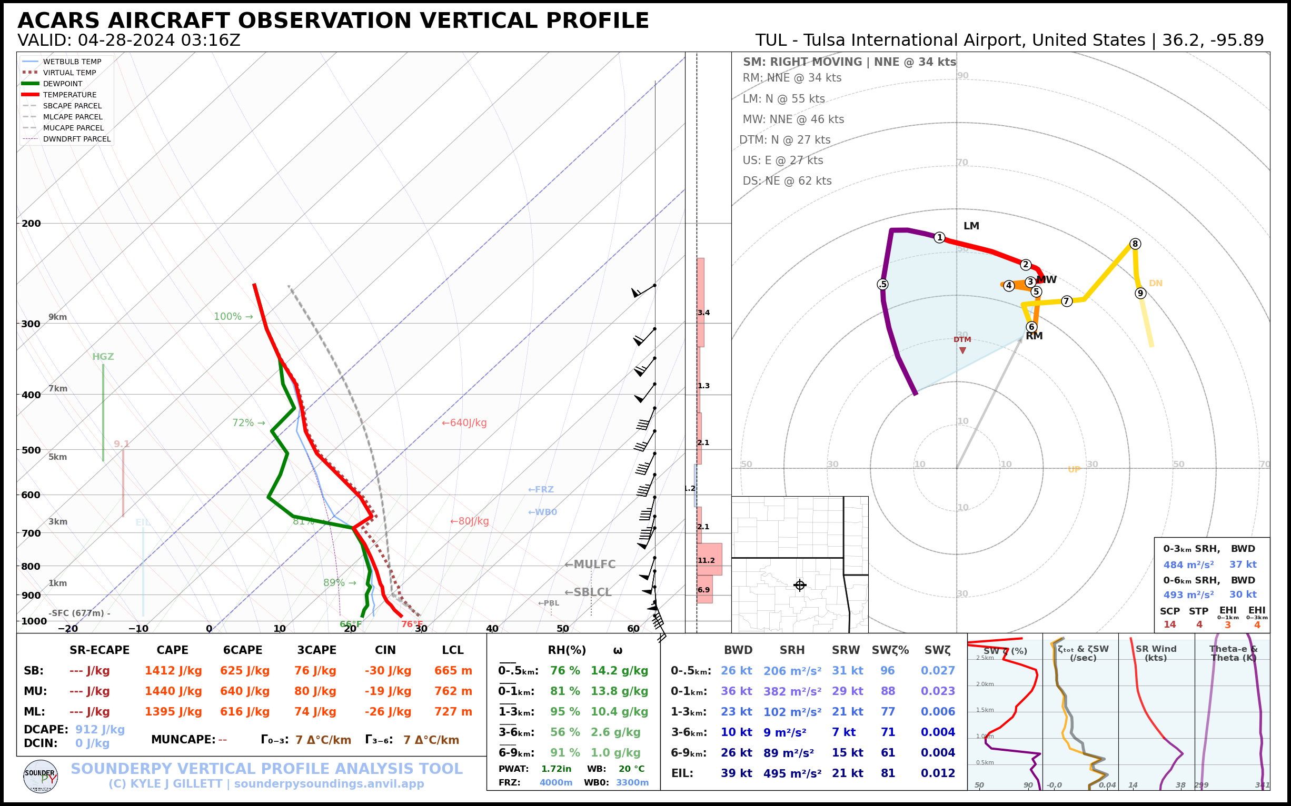This screenshot has height=806, width=1291.
Task: Select the circled .5 marker on the purple line
Action: click(x=882, y=285)
